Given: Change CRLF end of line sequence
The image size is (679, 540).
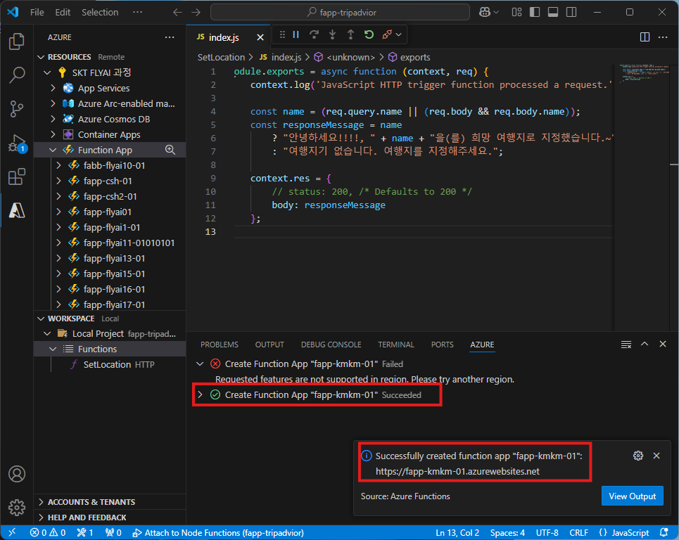Looking at the screenshot, I should click(x=578, y=533).
